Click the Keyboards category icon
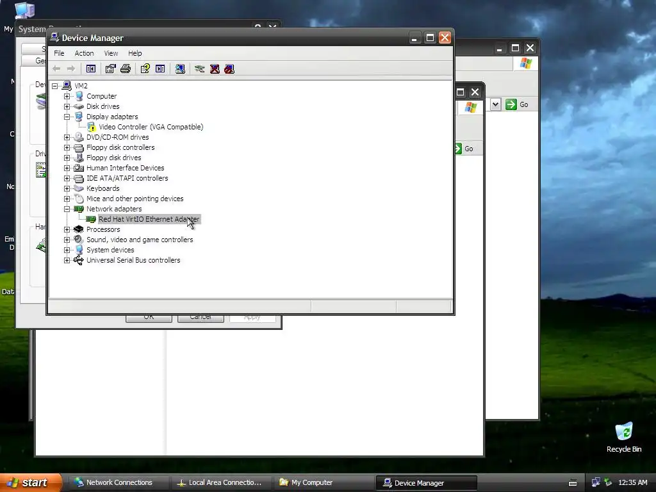656x492 pixels. pyautogui.click(x=79, y=188)
